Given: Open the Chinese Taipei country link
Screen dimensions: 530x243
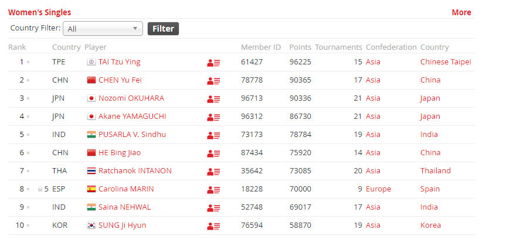Looking at the screenshot, I should click(446, 61).
